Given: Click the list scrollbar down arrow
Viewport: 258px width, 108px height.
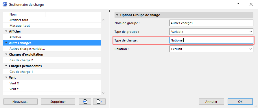Looking at the screenshot, I should (x=103, y=93).
